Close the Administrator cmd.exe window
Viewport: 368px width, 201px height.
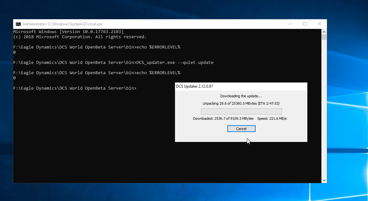point(320,24)
